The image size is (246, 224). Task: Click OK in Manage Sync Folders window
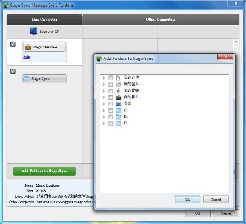(x=198, y=213)
